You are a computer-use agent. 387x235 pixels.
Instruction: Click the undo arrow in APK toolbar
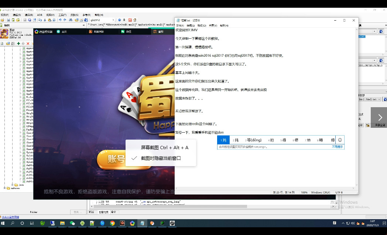pyautogui.click(x=60, y=20)
